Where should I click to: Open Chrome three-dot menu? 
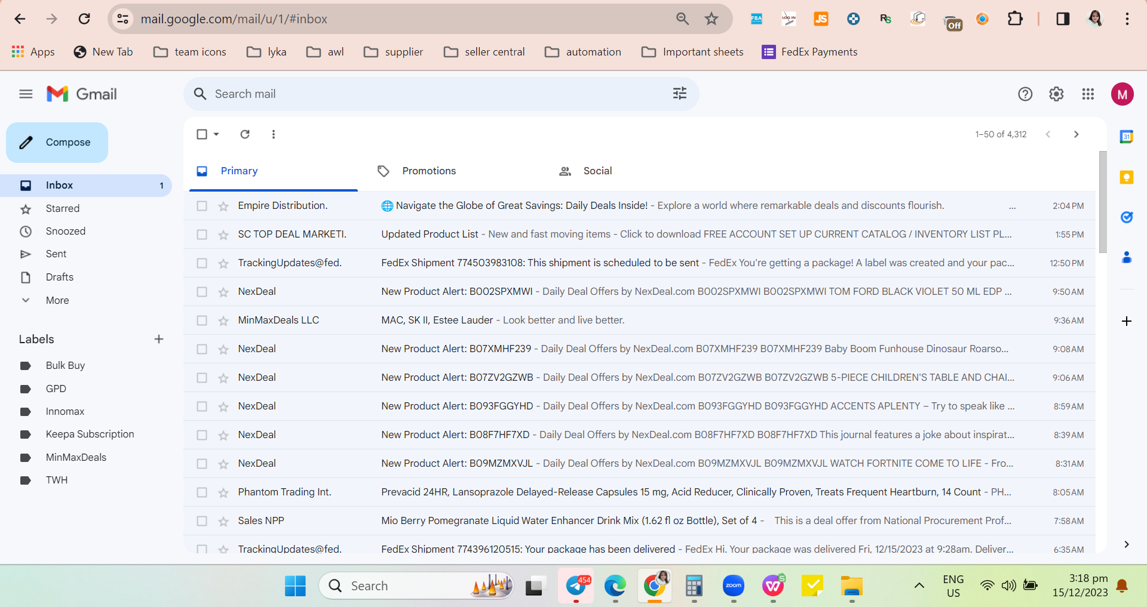pyautogui.click(x=1127, y=19)
